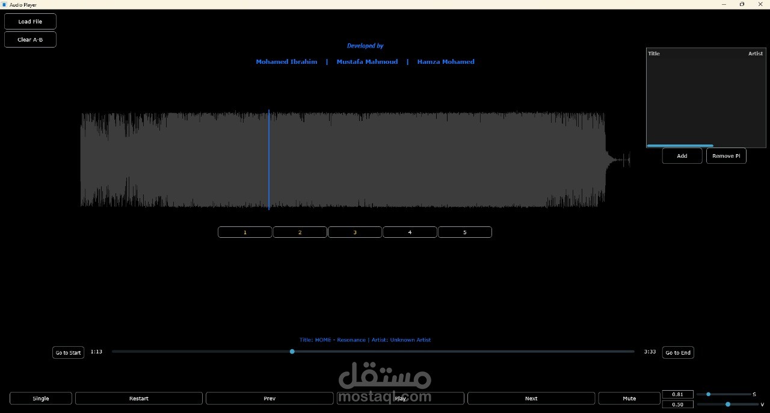Jump with the Go to End button

(x=677, y=352)
